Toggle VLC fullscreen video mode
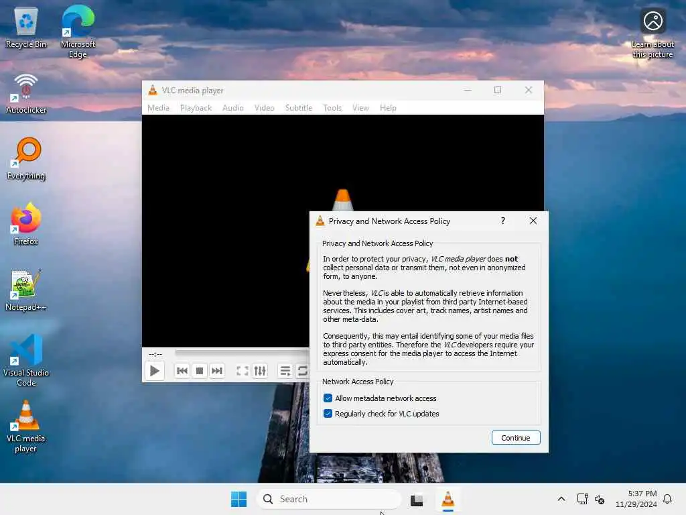Image resolution: width=686 pixels, height=515 pixels. pos(243,371)
